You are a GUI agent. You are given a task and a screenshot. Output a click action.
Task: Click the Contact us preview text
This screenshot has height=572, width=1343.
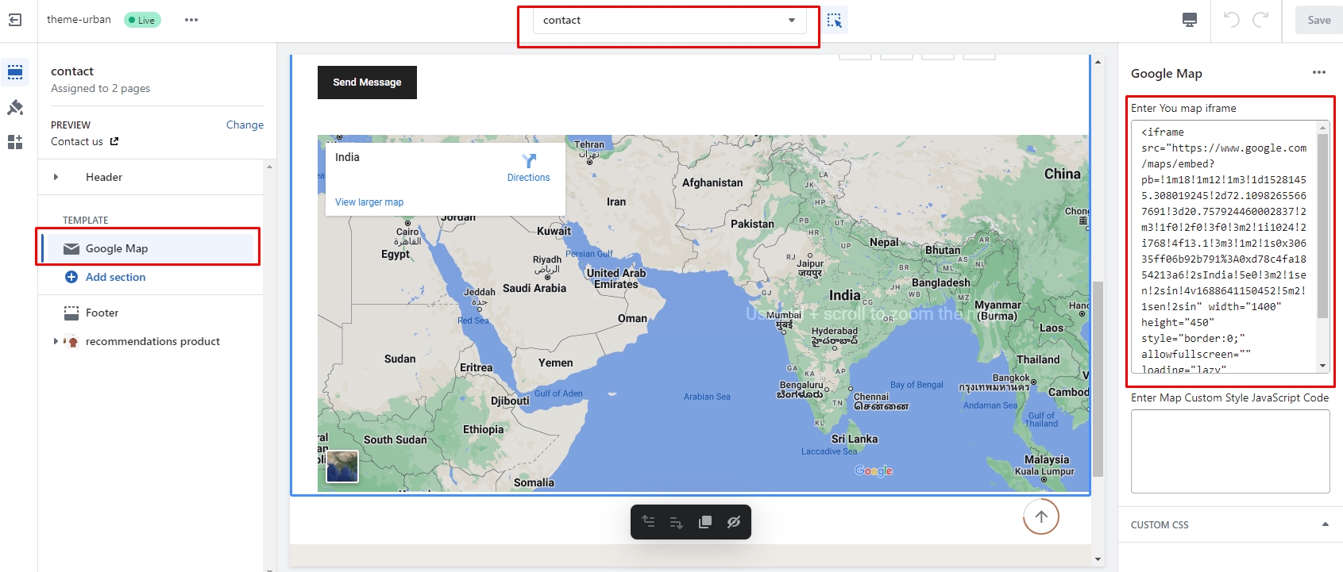pos(77,141)
